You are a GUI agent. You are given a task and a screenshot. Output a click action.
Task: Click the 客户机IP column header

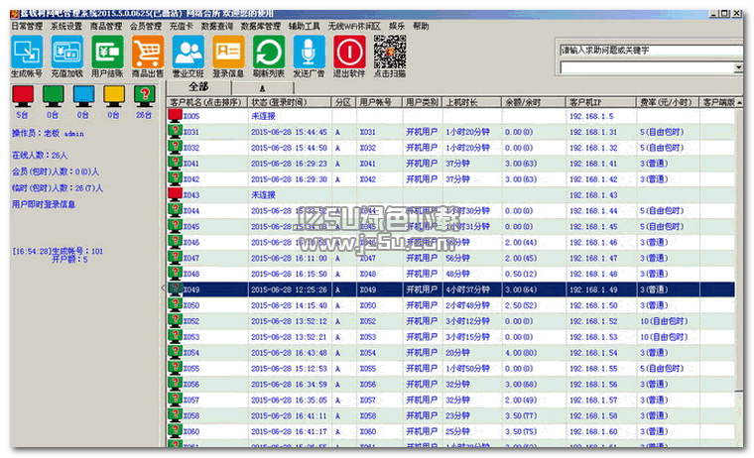[x=601, y=102]
